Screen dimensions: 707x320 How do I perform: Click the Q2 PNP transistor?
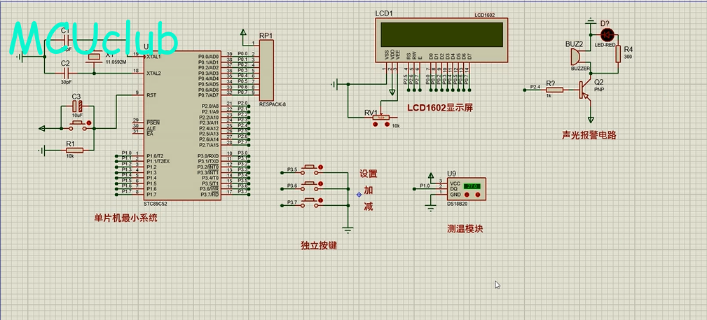tap(585, 88)
